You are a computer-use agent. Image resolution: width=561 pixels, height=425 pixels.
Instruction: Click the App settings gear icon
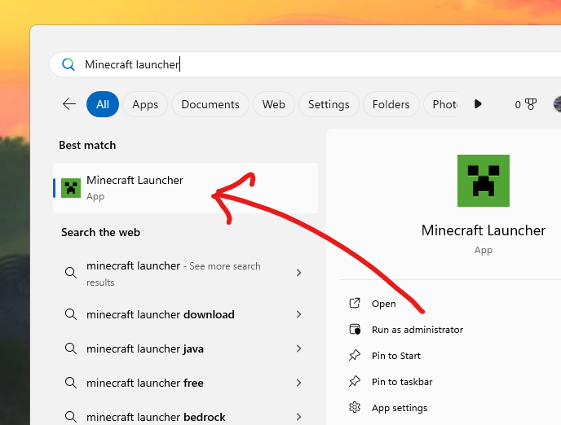pyautogui.click(x=355, y=408)
